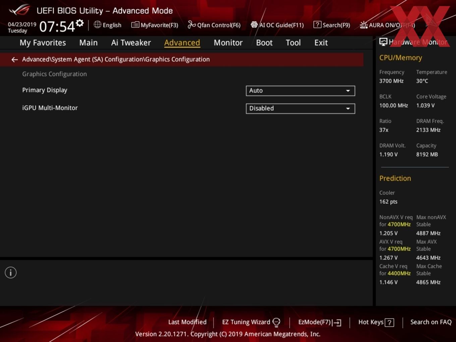Start EZ Tuning Wizard
Viewport: 456px width, 342px height.
tap(251, 322)
